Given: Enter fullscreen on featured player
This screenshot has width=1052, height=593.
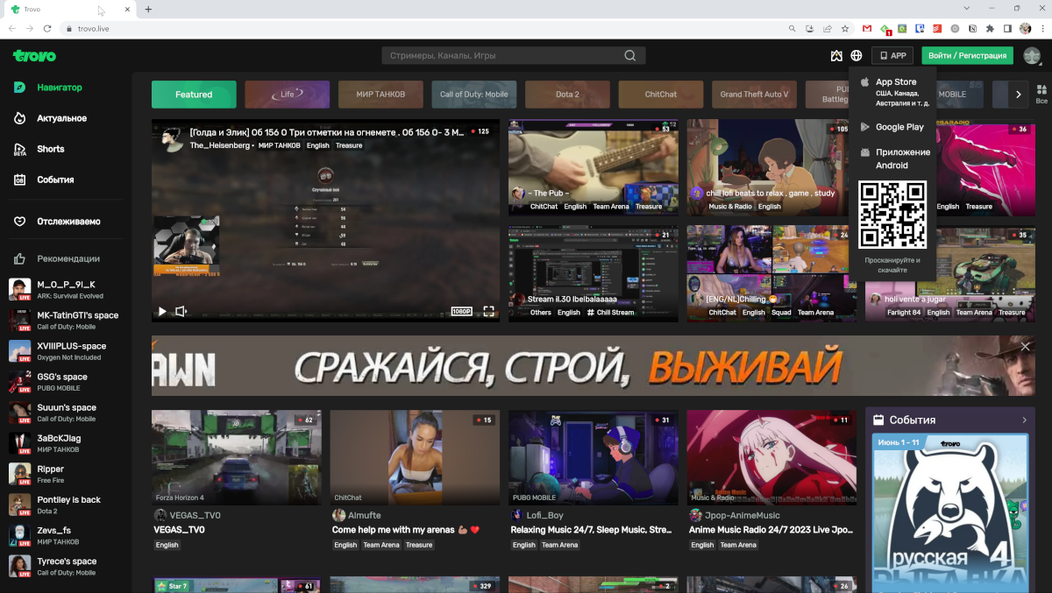Looking at the screenshot, I should point(489,311).
